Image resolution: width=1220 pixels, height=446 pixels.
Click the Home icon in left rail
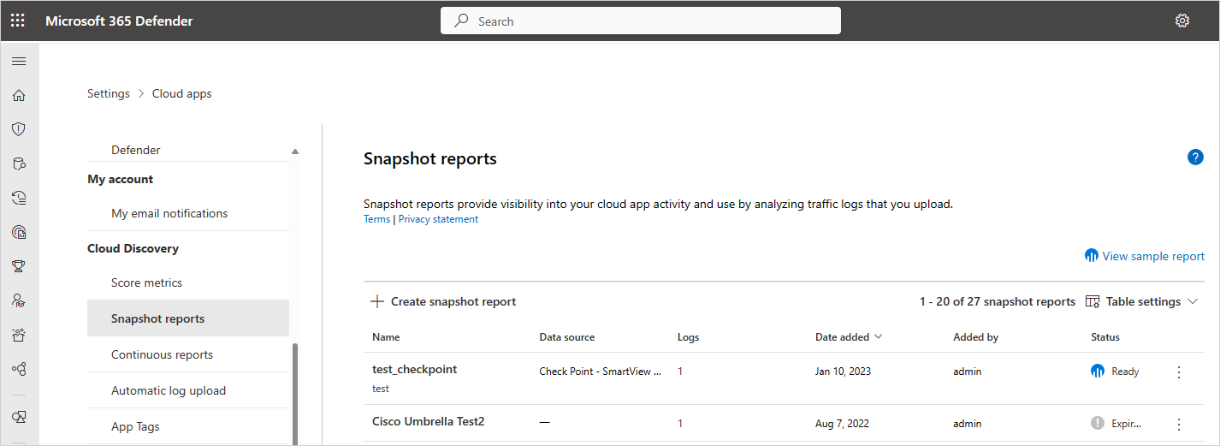click(x=19, y=96)
